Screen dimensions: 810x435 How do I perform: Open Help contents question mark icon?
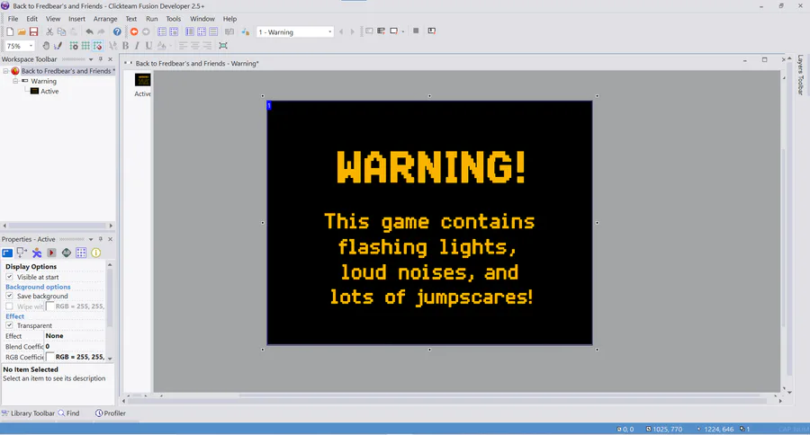click(117, 32)
